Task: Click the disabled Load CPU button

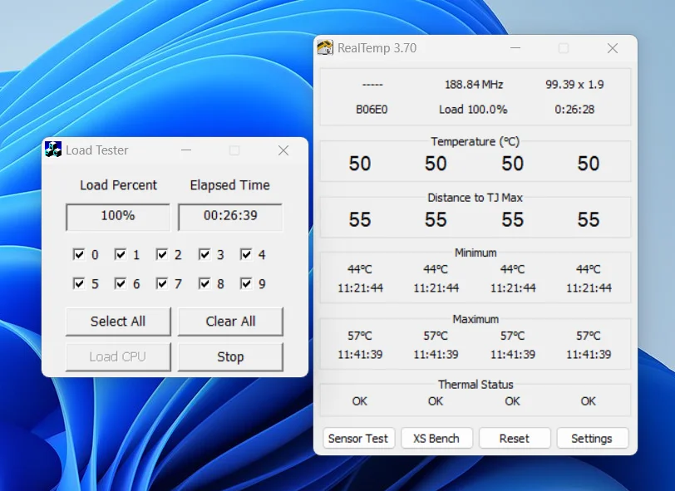Action: [118, 356]
